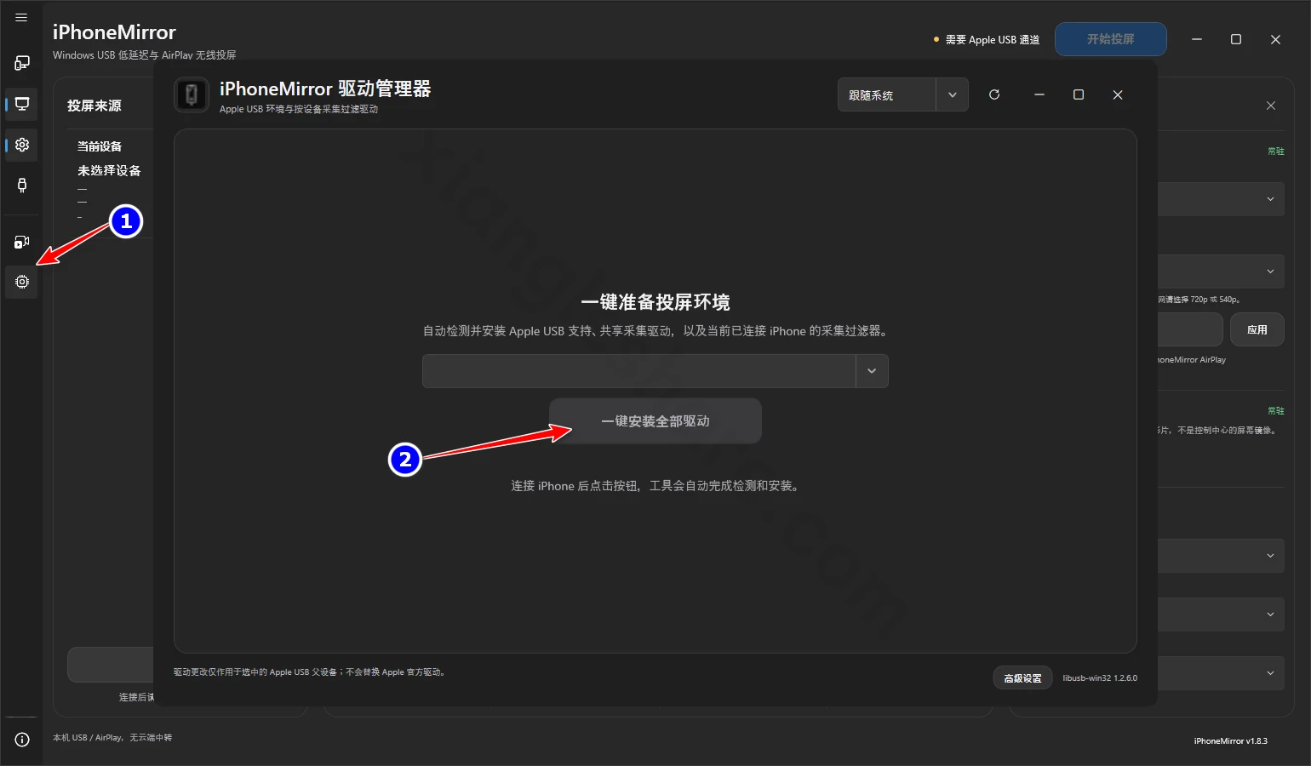Click the 投屏来源 heading in main window
Screen dimensions: 1311x766
tap(94, 106)
